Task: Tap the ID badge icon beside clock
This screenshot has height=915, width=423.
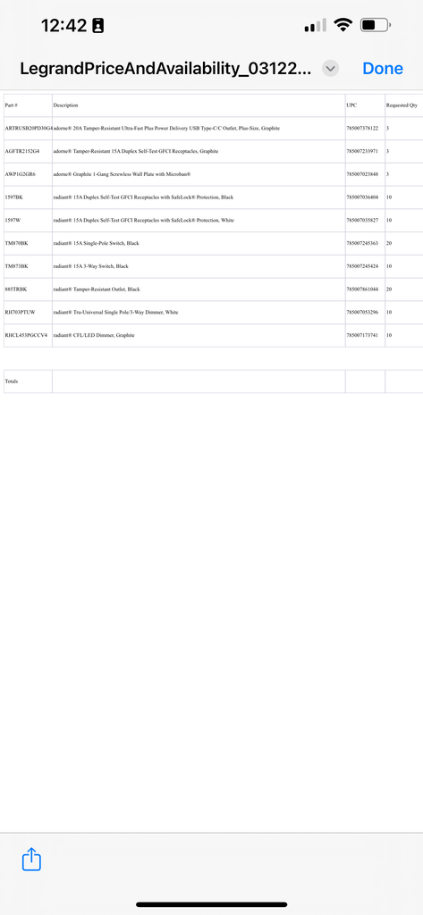Action: (x=98, y=26)
